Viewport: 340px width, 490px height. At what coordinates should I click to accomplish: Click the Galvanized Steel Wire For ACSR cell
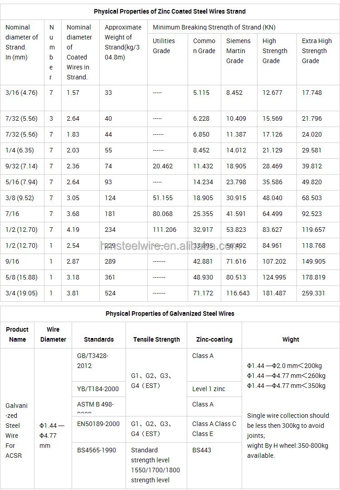pyautogui.click(x=17, y=431)
